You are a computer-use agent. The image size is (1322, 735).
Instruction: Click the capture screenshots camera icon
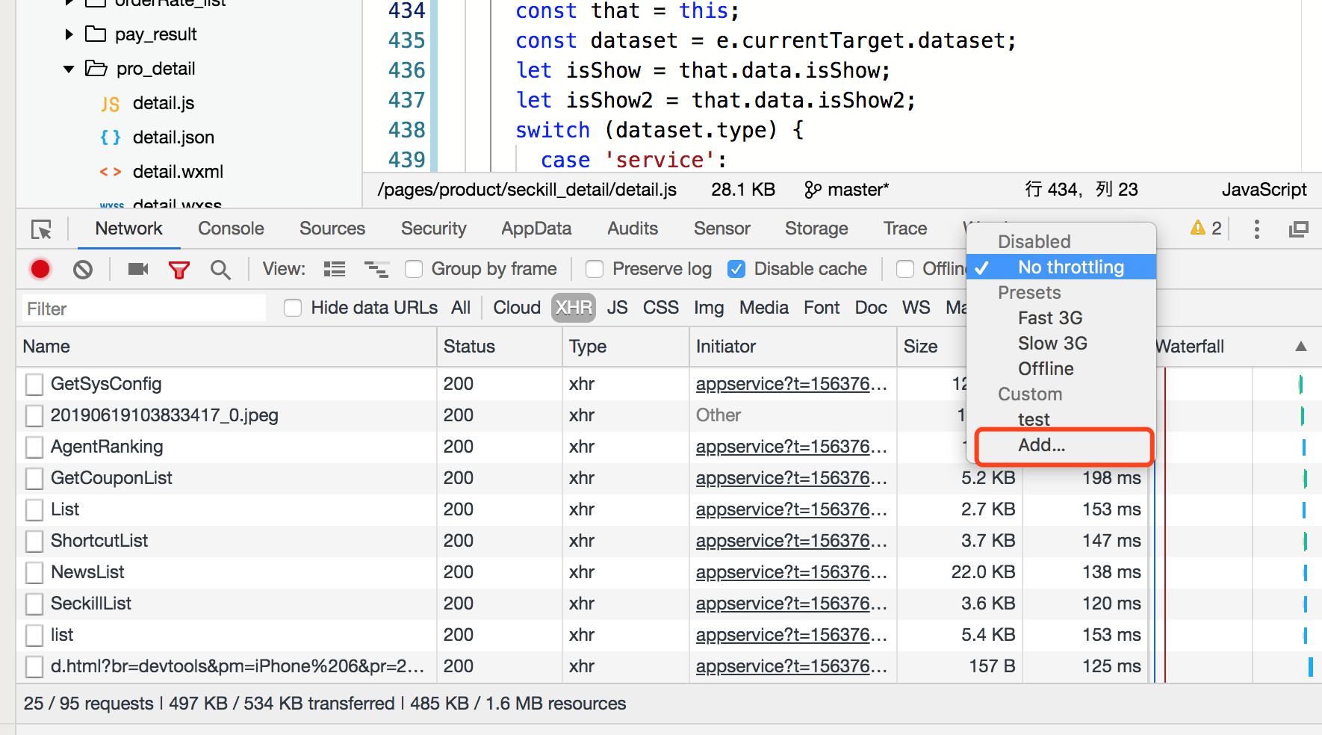tap(138, 269)
